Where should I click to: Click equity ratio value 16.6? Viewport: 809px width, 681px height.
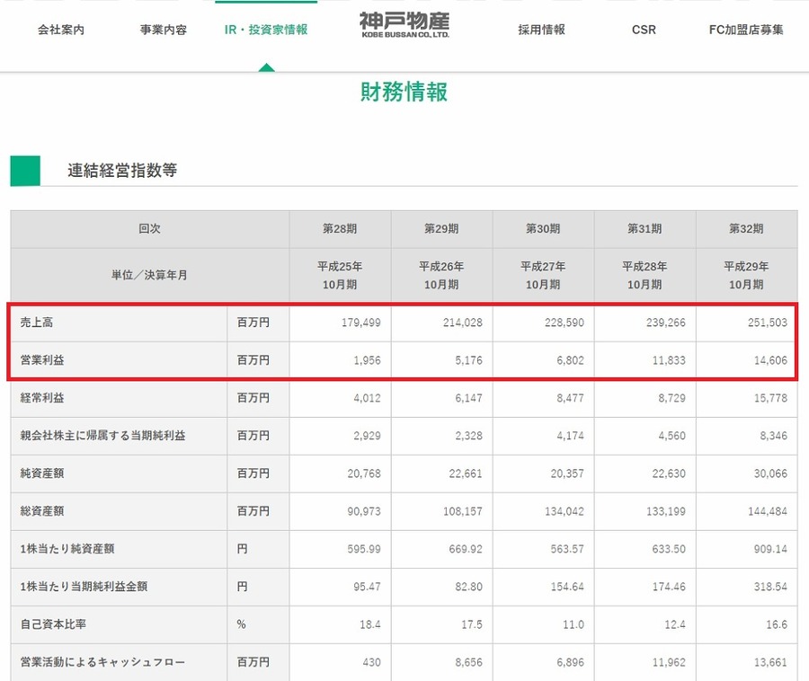pos(777,624)
